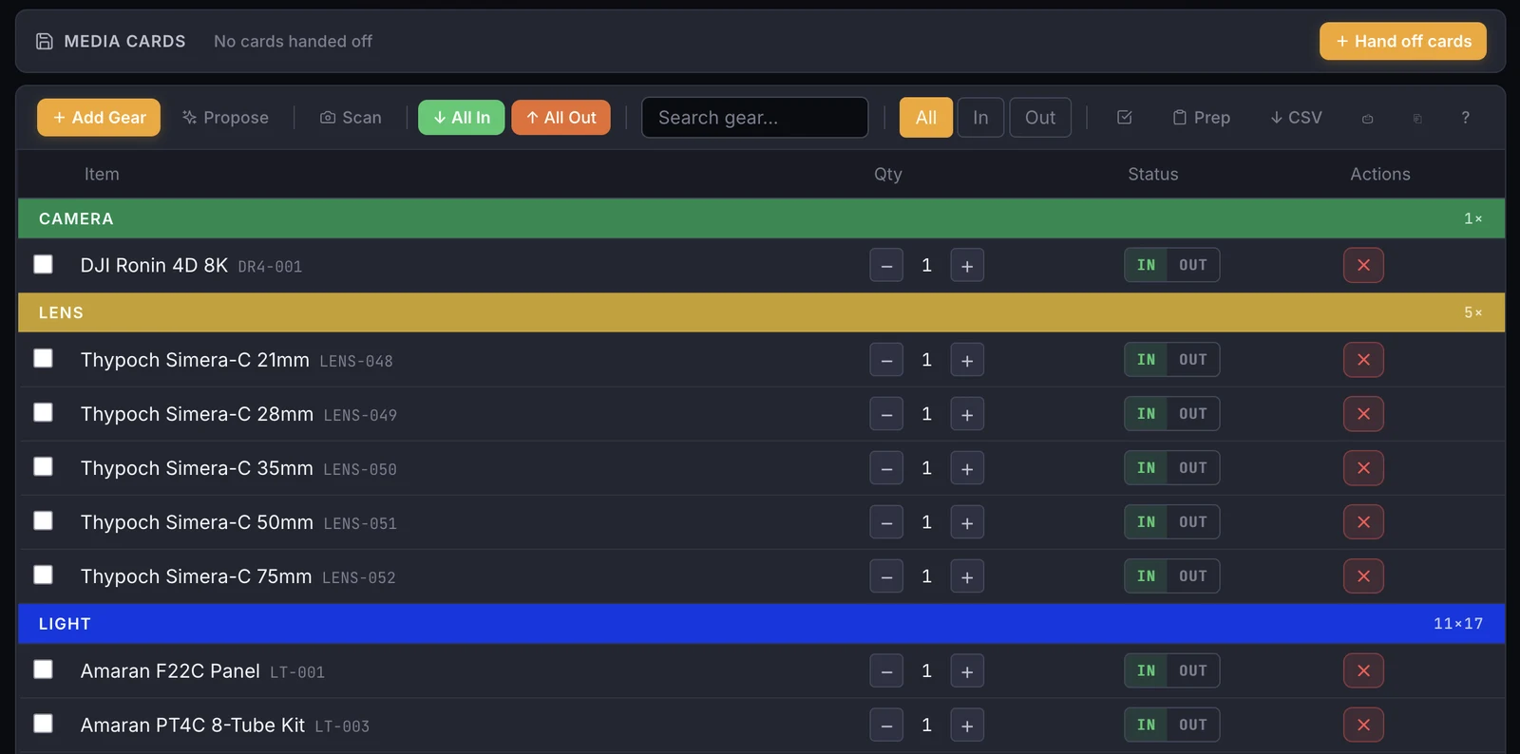Decrease quantity for Thypoch Simera-C 28mm
1520x754 pixels.
point(886,414)
